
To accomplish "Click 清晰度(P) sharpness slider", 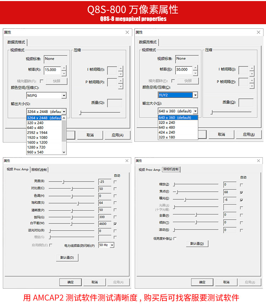I will [71, 210].
